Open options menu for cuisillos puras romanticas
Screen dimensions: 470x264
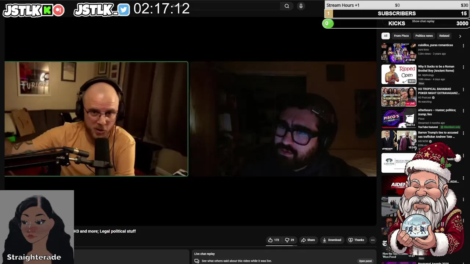click(x=463, y=46)
